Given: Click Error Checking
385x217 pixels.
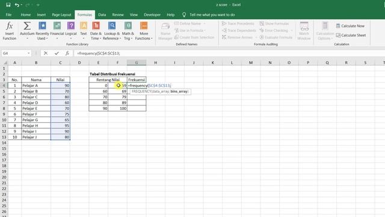Looking at the screenshot, I should 274,30.
